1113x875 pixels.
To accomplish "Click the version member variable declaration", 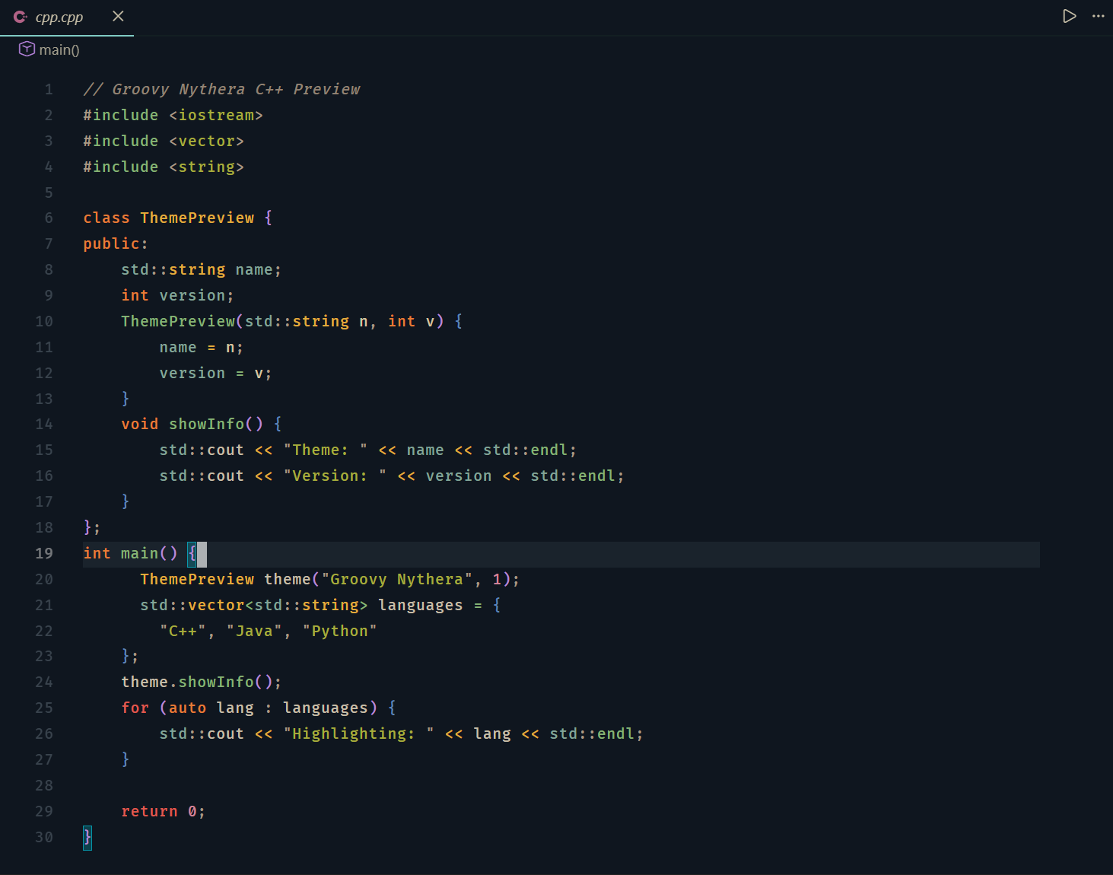I will pyautogui.click(x=196, y=295).
